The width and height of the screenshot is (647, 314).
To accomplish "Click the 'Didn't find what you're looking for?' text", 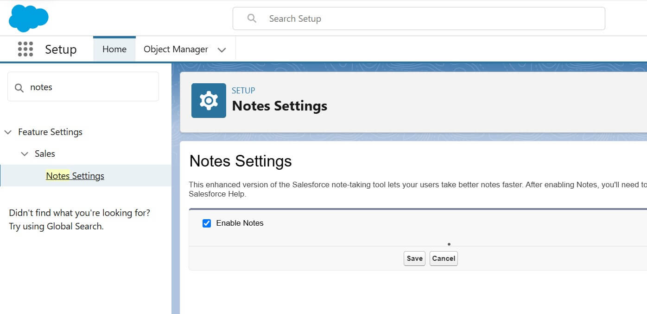I will coord(80,213).
